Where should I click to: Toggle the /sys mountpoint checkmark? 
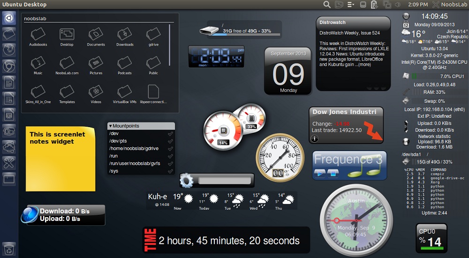(170, 171)
